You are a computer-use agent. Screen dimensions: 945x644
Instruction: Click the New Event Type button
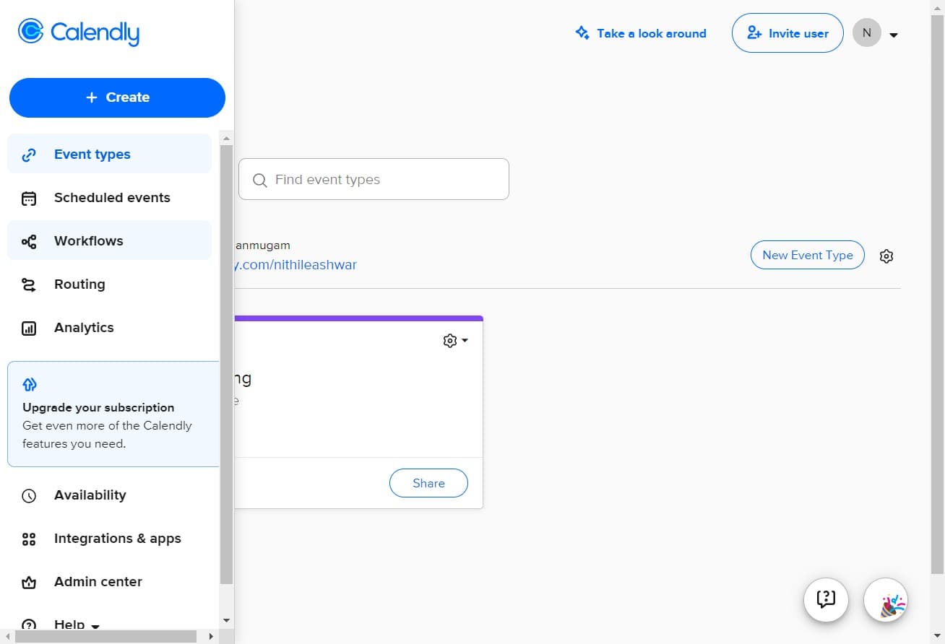coord(807,255)
